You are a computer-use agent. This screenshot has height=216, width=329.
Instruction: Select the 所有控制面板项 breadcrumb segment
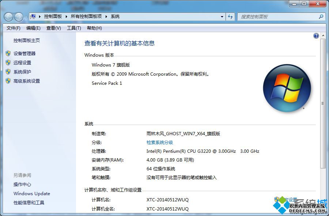86,16
